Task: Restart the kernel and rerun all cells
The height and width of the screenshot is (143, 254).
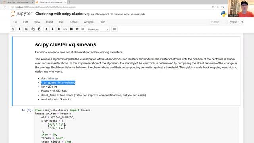Action: click(x=83, y=29)
